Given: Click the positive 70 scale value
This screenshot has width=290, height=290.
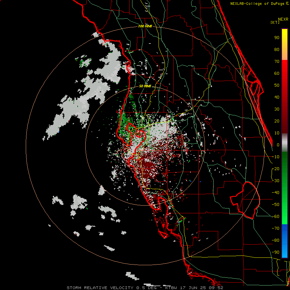Looking at the screenshot, I should click(277, 62).
